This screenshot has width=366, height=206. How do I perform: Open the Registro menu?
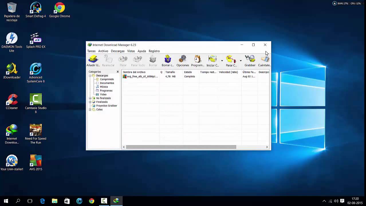point(154,51)
